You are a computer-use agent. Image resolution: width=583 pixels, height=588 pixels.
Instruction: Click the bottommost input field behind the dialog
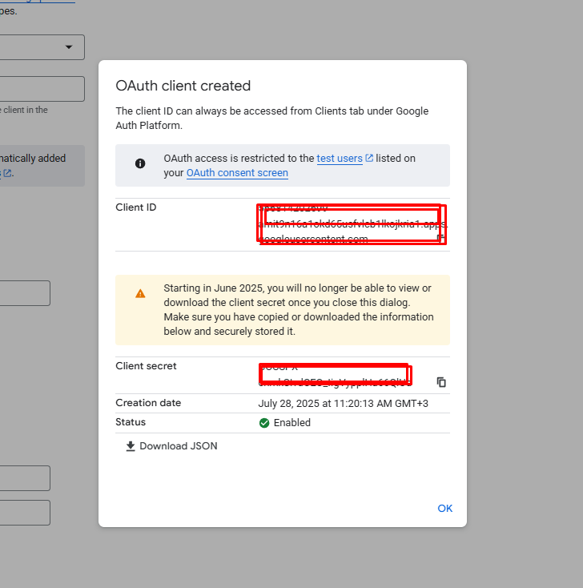(x=25, y=513)
